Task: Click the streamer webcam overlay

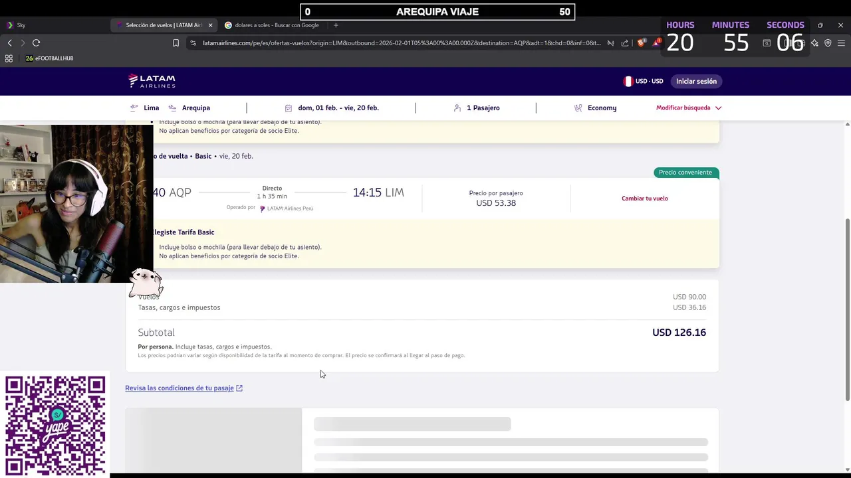Action: tap(76, 204)
